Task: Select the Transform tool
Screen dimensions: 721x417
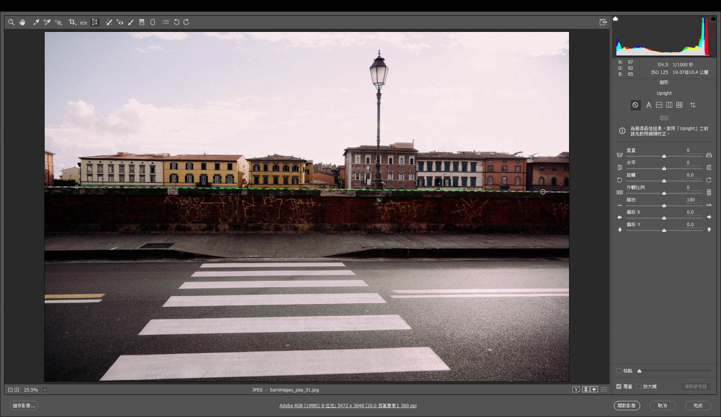Action: point(95,22)
